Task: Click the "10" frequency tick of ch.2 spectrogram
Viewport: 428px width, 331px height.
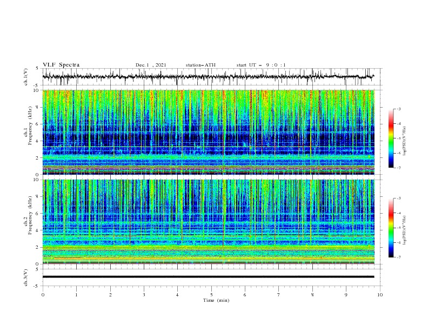Action: (37, 180)
